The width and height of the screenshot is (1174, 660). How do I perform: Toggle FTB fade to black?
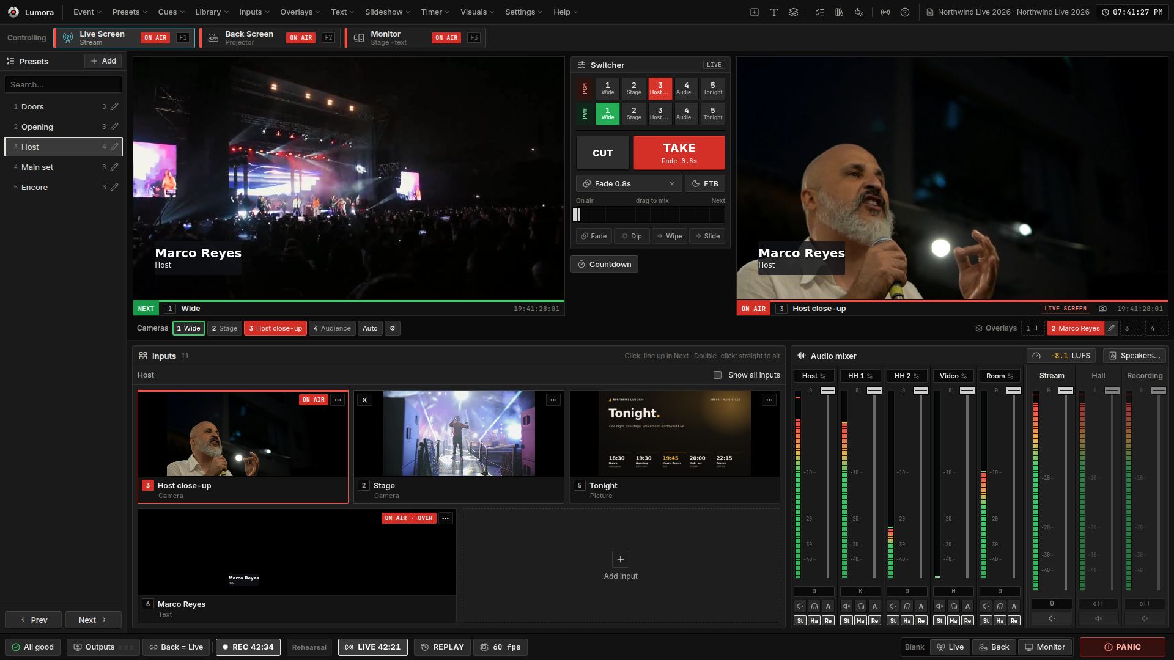coord(705,183)
